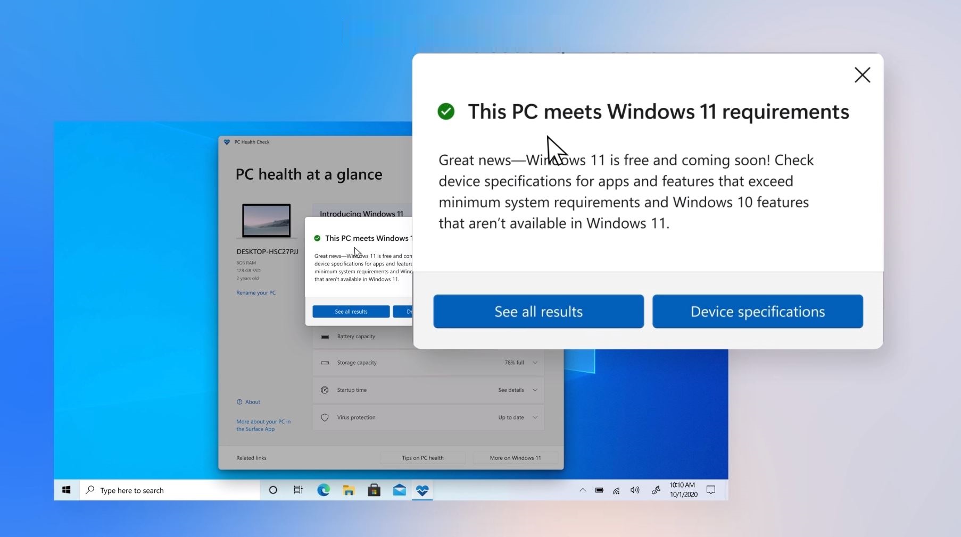Click the 8GB RAM text

coord(246,263)
